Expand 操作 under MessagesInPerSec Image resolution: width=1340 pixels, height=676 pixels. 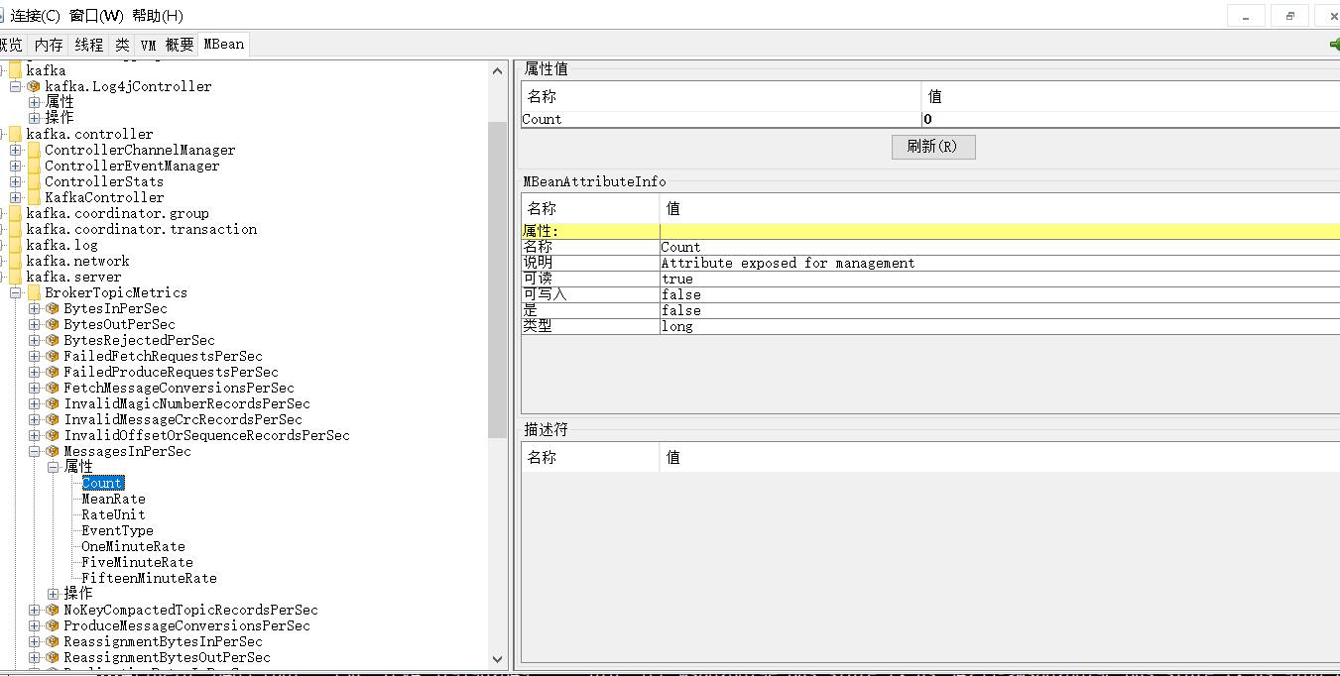pos(53,594)
